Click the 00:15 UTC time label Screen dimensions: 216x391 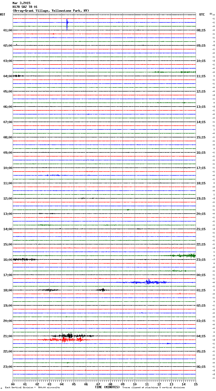[201, 275]
